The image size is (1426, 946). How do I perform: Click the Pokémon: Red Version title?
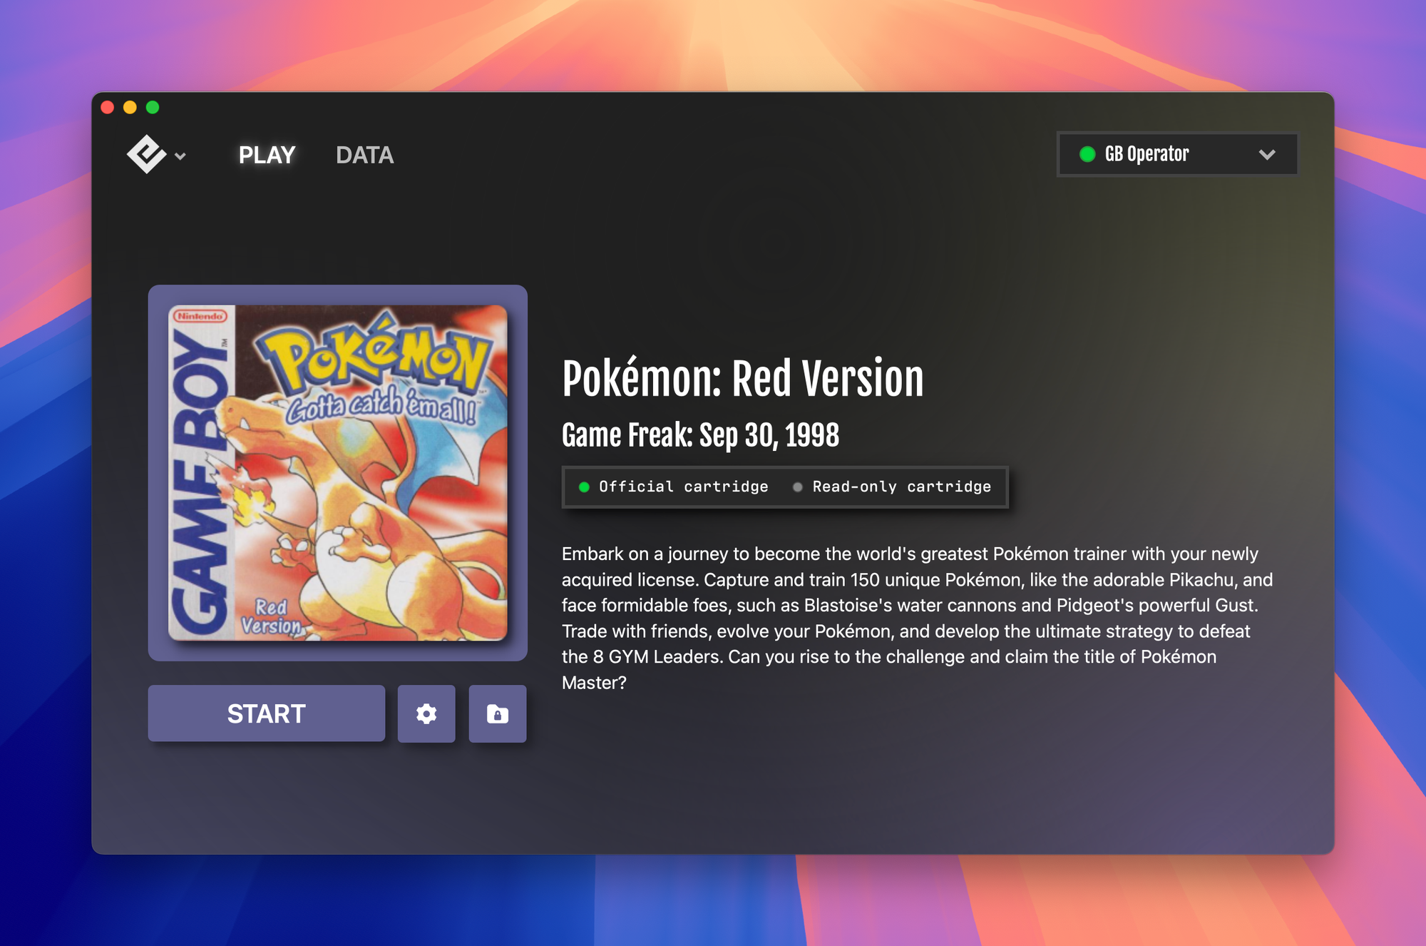742,378
